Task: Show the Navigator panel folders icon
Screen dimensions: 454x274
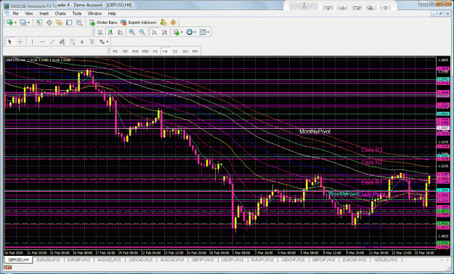Action: 59,23
